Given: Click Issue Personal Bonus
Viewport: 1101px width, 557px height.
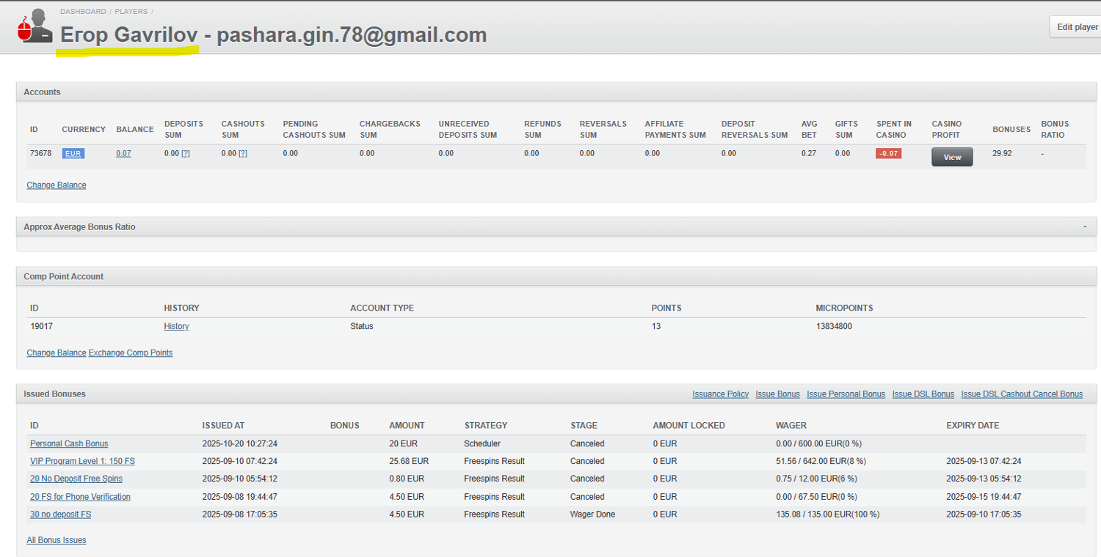Looking at the screenshot, I should pos(846,394).
